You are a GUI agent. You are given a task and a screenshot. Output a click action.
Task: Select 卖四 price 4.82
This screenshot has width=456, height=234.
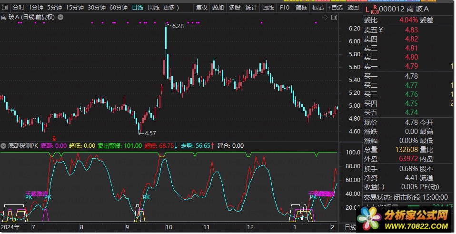pyautogui.click(x=411, y=39)
